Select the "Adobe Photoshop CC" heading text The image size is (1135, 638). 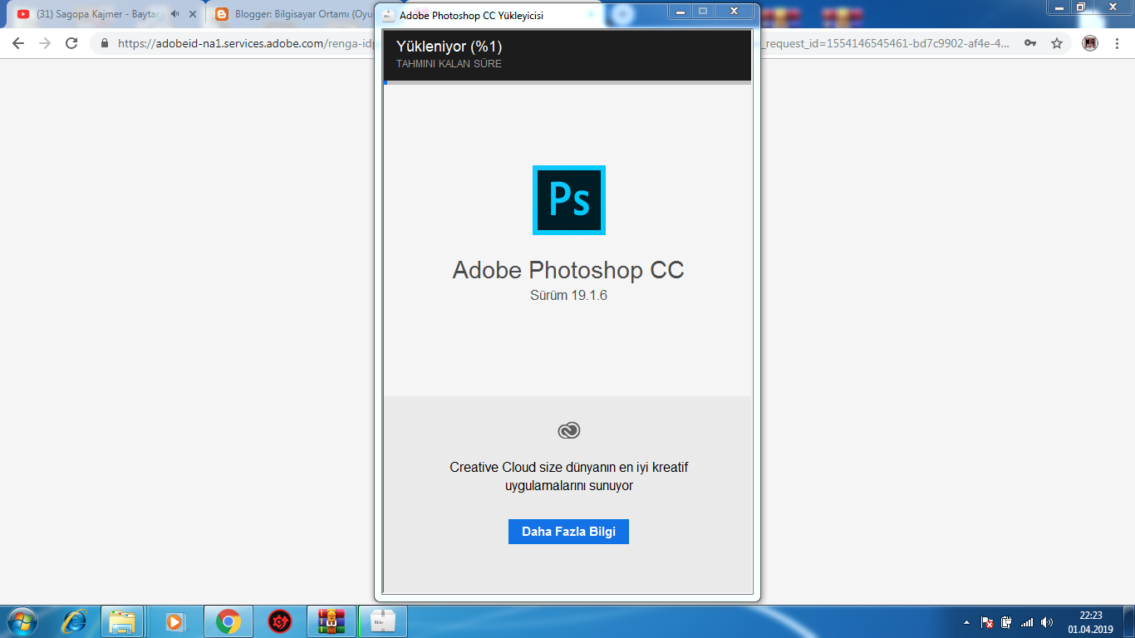[568, 270]
